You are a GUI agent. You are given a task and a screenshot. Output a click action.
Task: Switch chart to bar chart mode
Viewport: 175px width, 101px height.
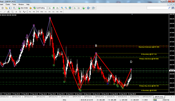[x=50, y=8]
